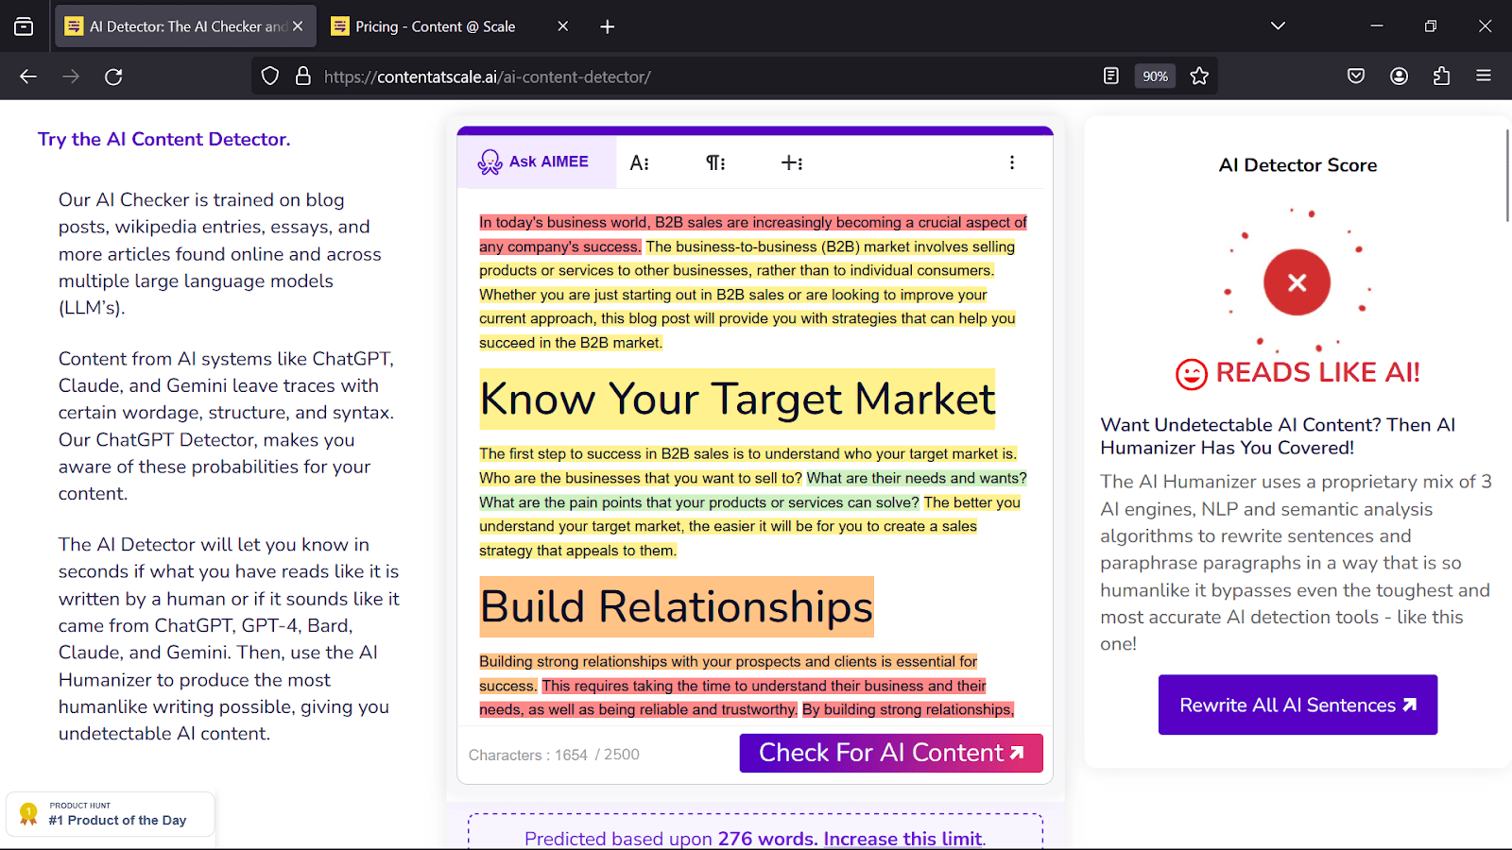Toggle reader view for the page
Screen dimensions: 1512x850
1111,76
